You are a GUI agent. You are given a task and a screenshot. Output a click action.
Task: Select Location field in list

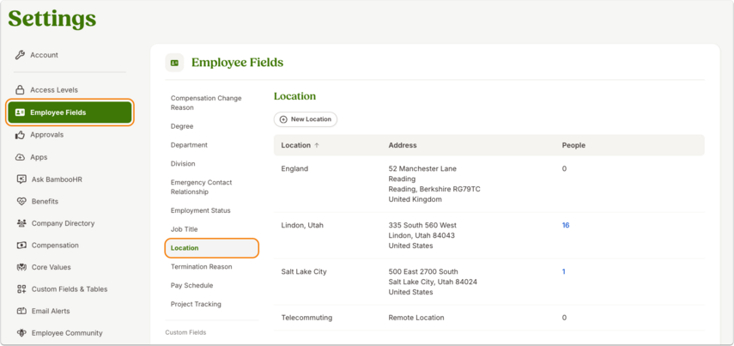211,248
